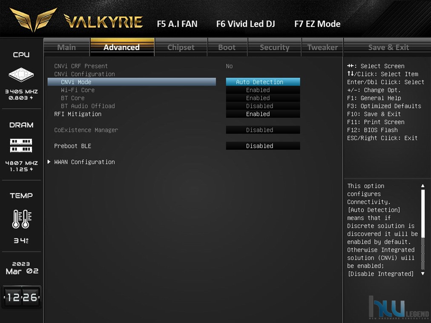431x323 pixels.
Task: Click the DRAM 4807 MHZ readout
Action: point(21,163)
